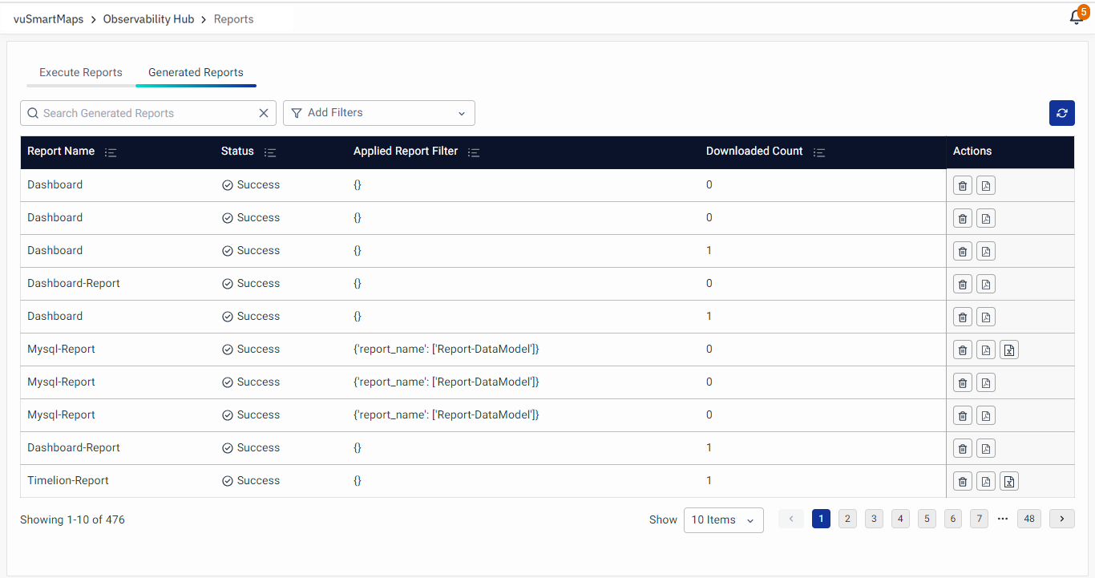
Task: Clear the search box with the X icon
Action: click(x=263, y=113)
